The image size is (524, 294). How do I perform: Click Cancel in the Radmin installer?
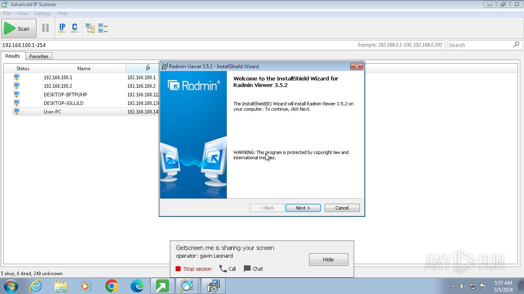coord(342,208)
